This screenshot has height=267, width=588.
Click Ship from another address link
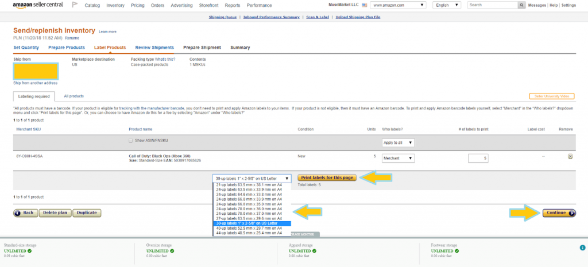(x=35, y=83)
